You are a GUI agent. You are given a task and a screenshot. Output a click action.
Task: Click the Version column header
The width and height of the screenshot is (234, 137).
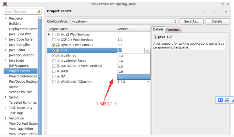point(133,29)
